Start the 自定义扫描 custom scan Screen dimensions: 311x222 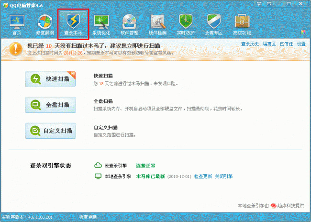[x=50, y=131]
